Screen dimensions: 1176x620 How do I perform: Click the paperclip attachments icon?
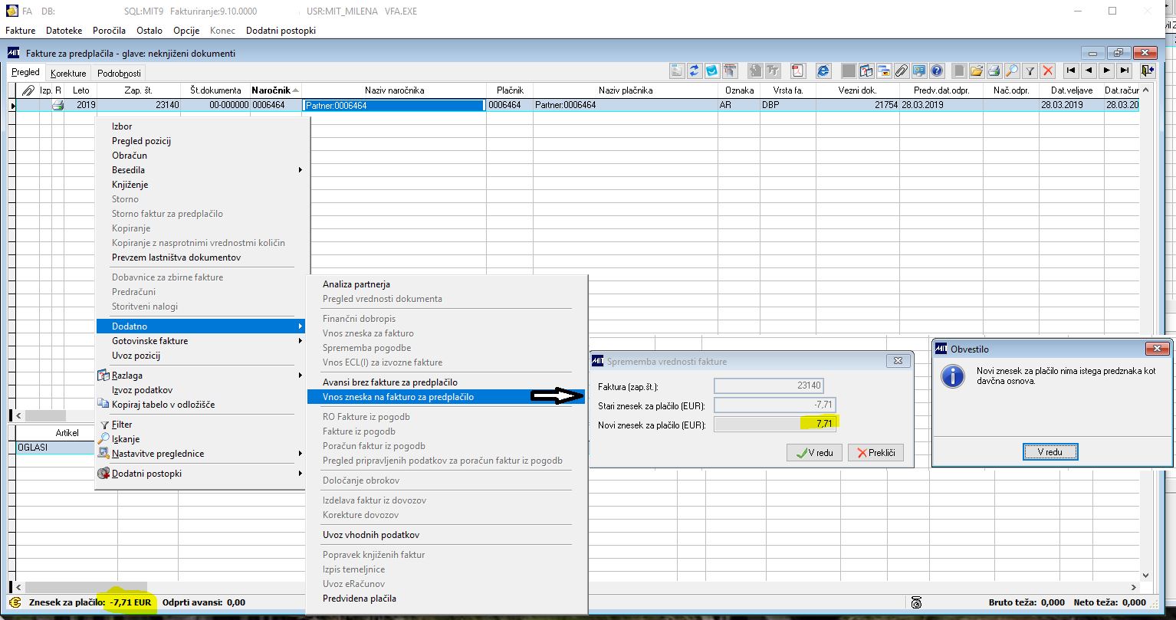click(x=902, y=71)
